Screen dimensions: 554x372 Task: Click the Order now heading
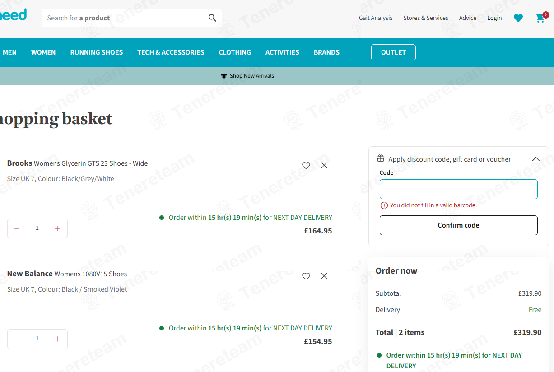pos(396,271)
